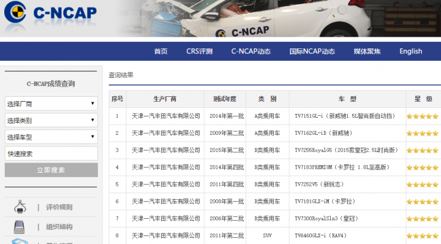Open the 组织结构 link
This screenshot has width=441, height=244.
(x=59, y=227)
